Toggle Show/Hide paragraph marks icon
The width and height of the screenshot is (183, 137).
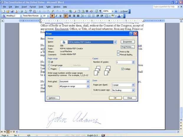coord(100,11)
